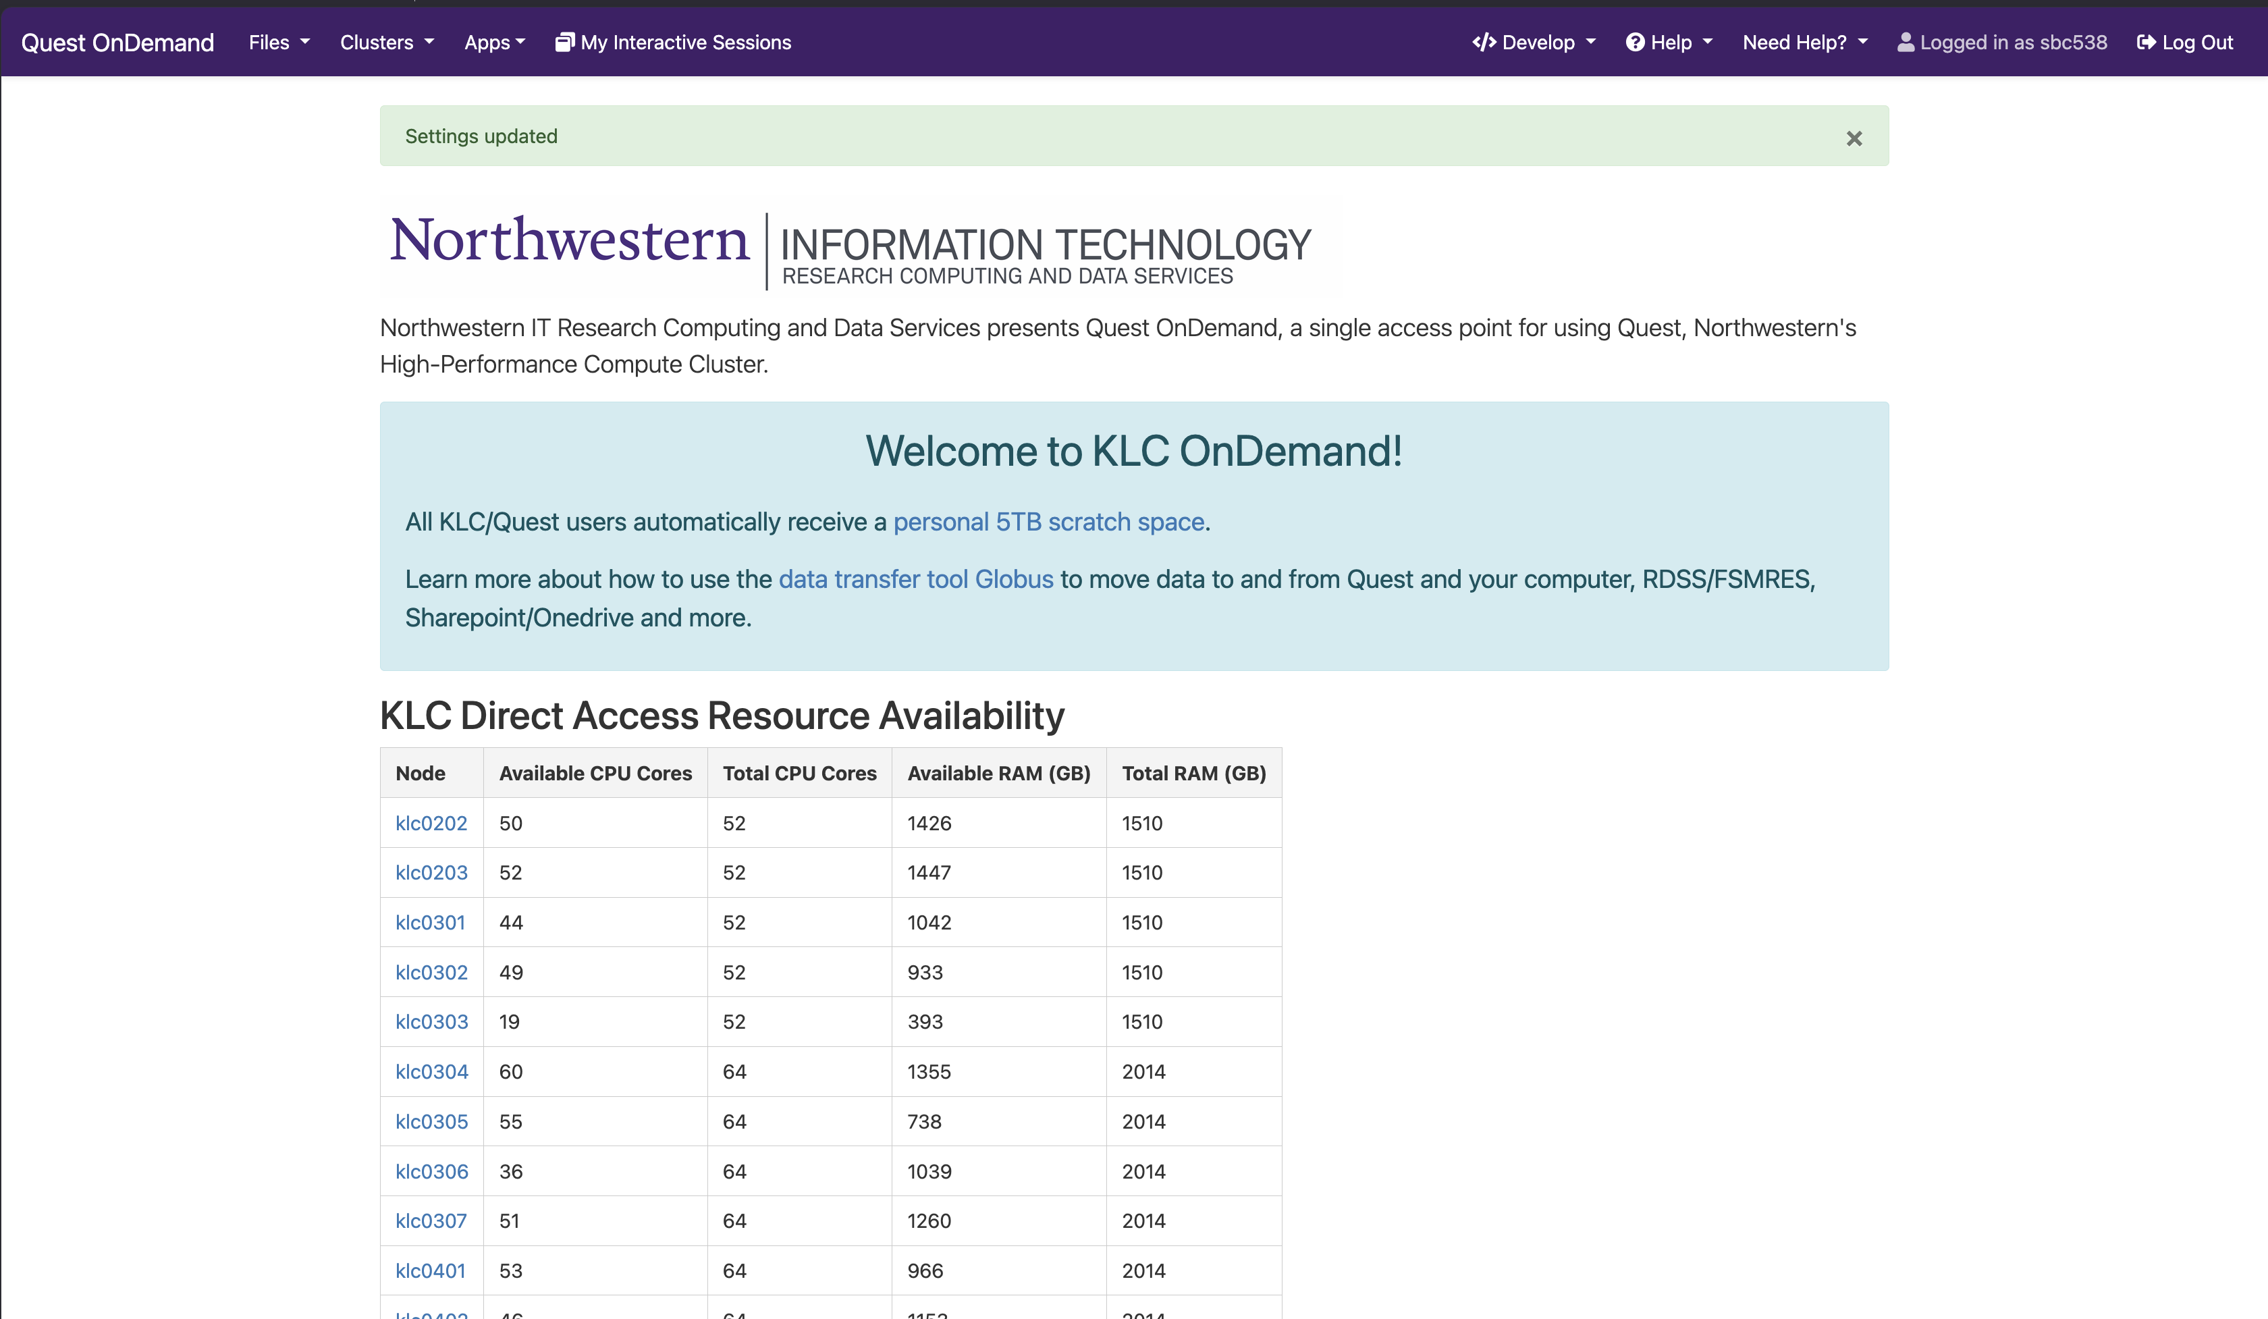Click the Quest OnDemand brand link
This screenshot has height=1319, width=2268.
pyautogui.click(x=117, y=43)
